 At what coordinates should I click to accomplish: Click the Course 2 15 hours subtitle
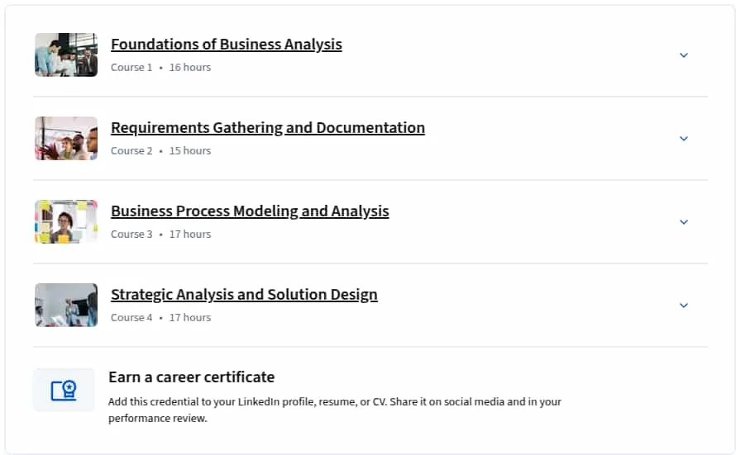coord(161,151)
